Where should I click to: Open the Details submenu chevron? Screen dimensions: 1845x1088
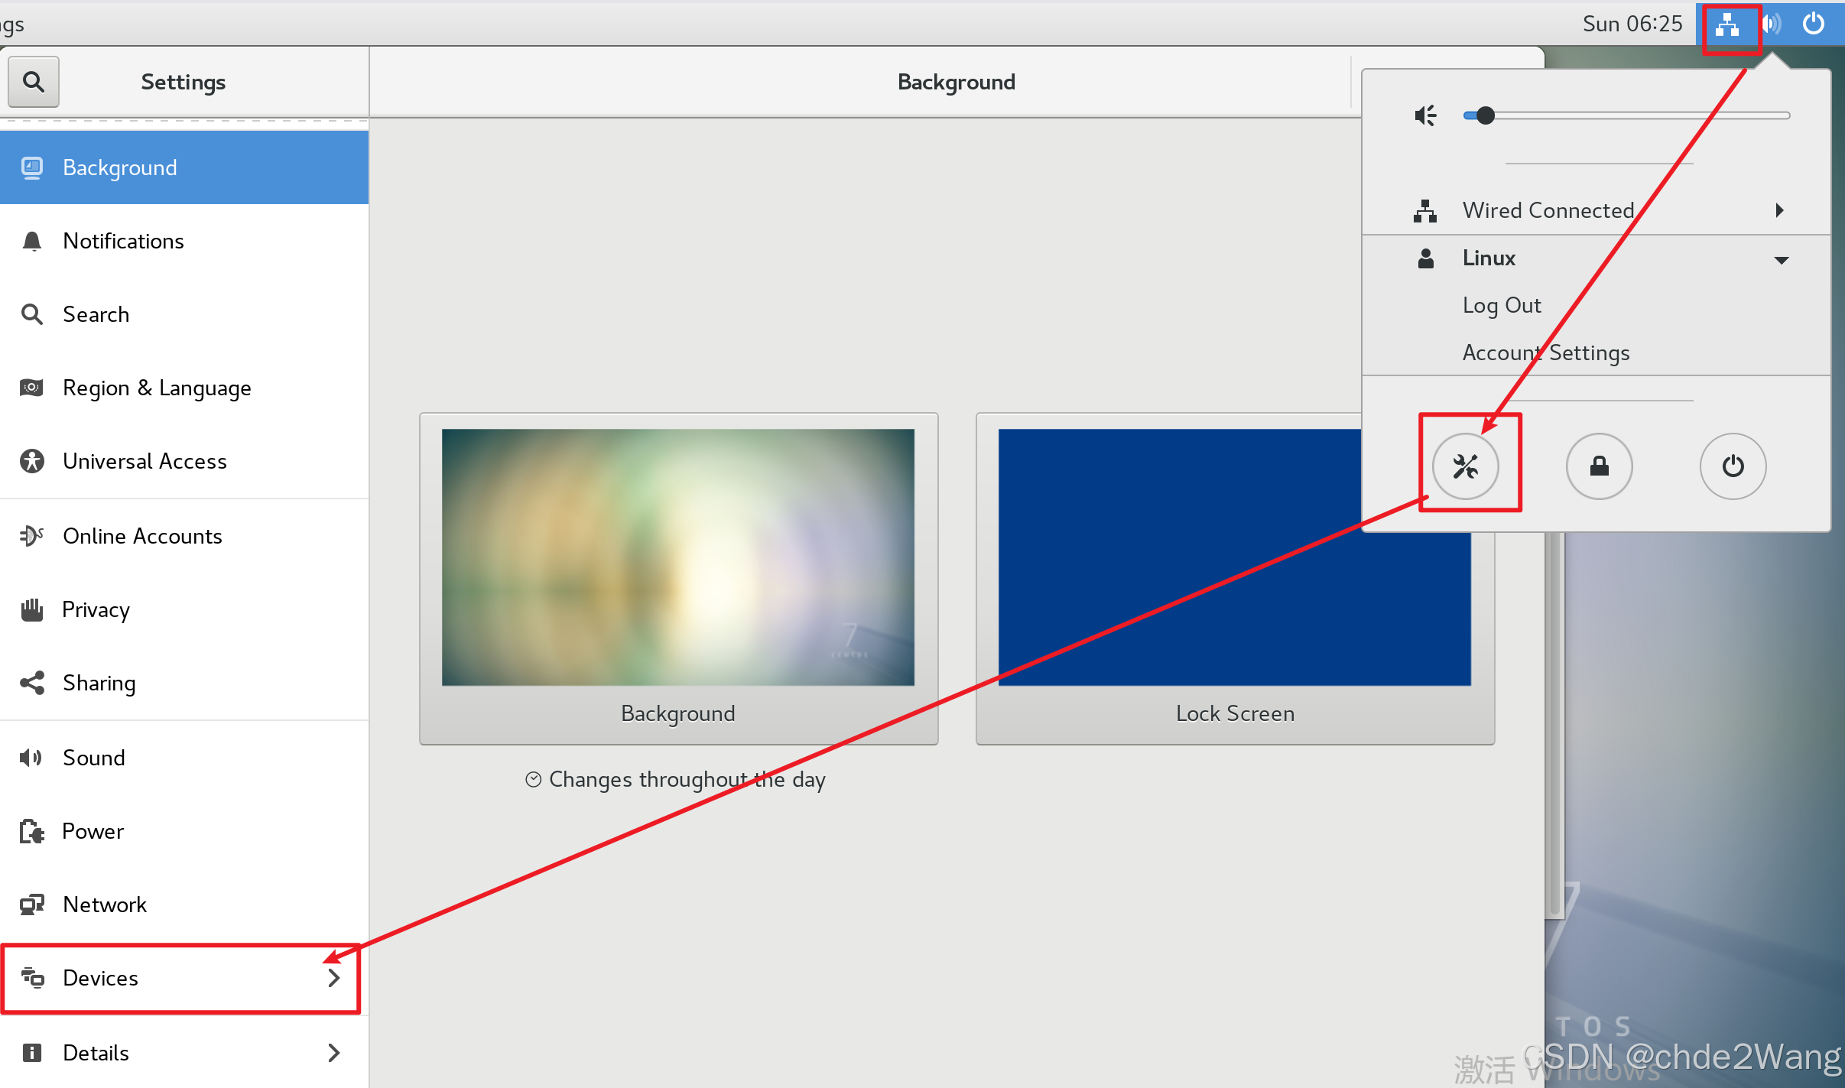333,1053
